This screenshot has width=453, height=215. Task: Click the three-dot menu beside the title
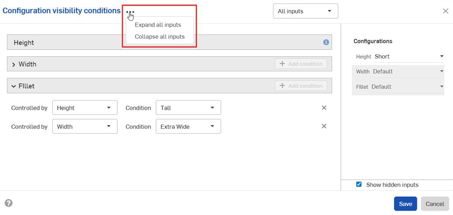(x=130, y=12)
